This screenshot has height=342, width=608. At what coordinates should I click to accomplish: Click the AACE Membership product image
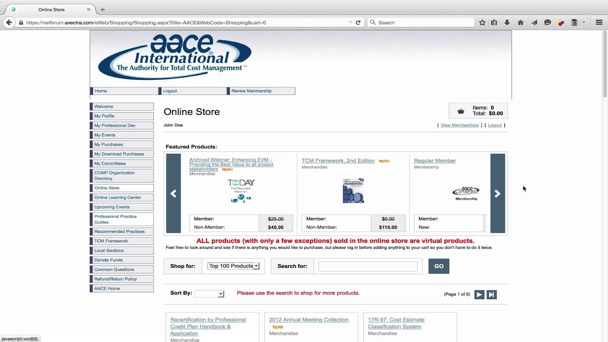(466, 193)
